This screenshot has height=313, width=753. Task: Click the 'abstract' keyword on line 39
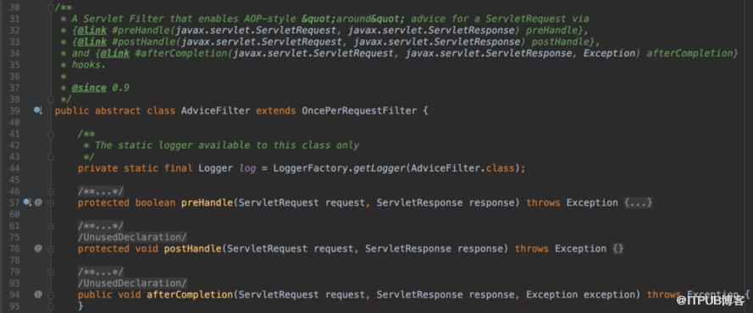(118, 111)
